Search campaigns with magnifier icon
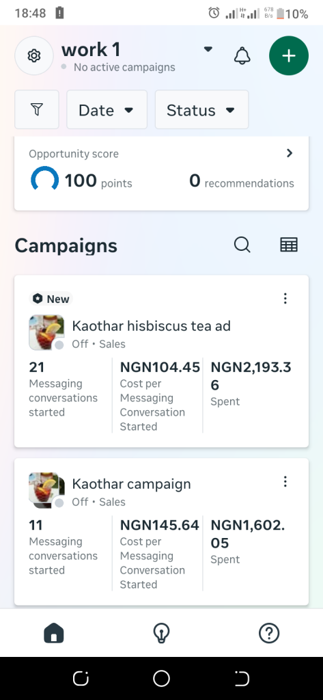The height and width of the screenshot is (700, 323). coord(242,245)
